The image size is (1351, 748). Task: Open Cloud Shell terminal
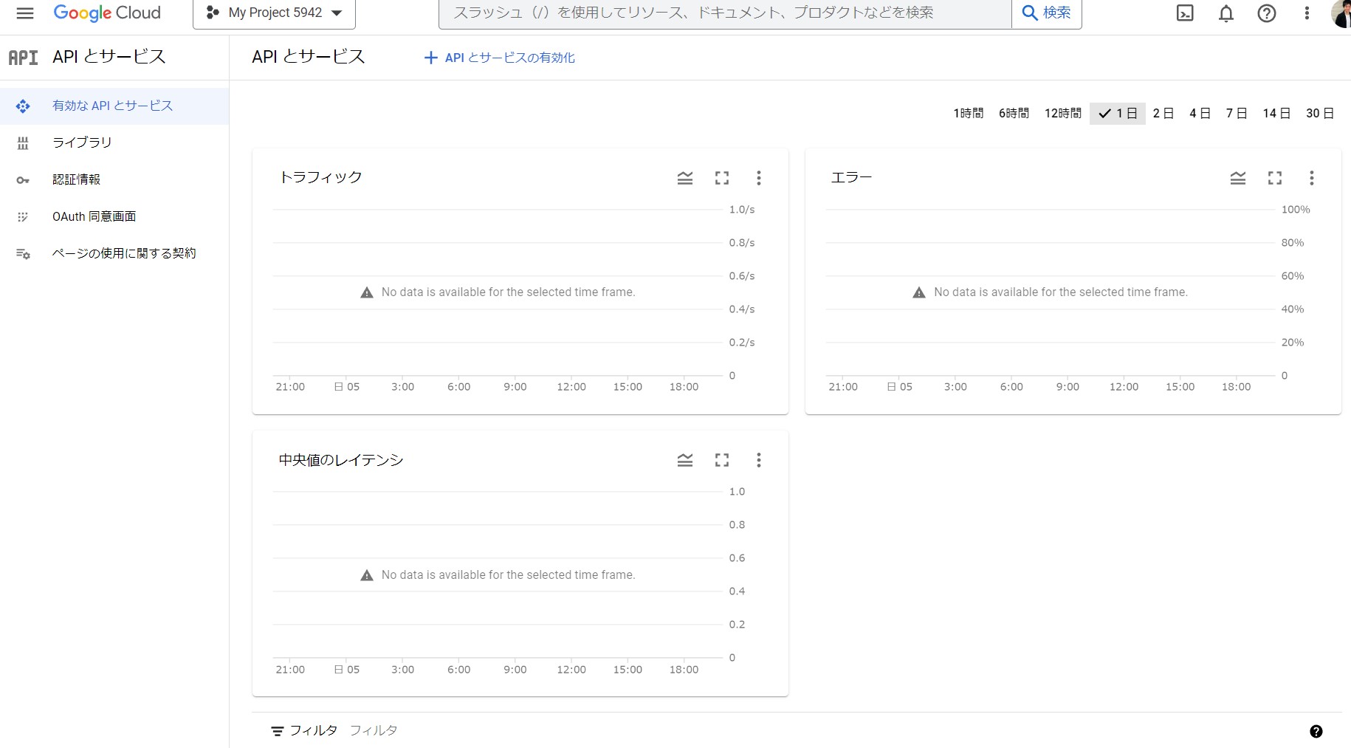[x=1184, y=13]
